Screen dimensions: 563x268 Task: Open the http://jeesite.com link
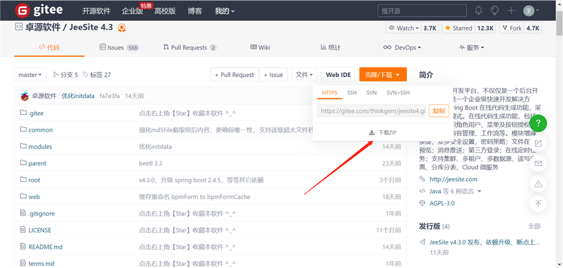pyautogui.click(x=453, y=179)
